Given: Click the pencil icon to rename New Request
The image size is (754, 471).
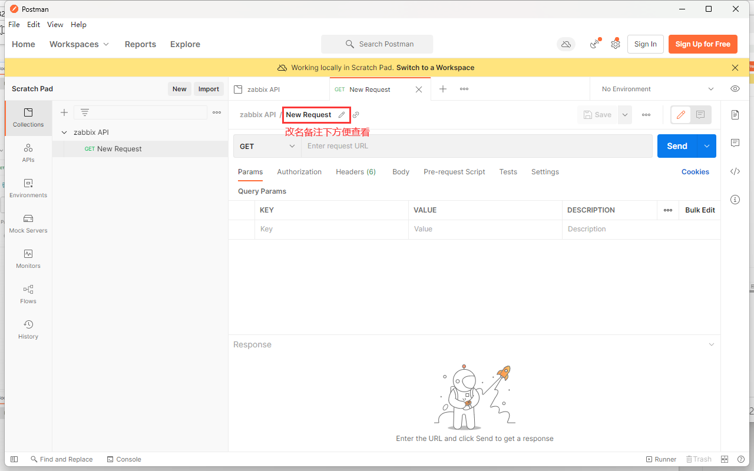Looking at the screenshot, I should click(342, 115).
